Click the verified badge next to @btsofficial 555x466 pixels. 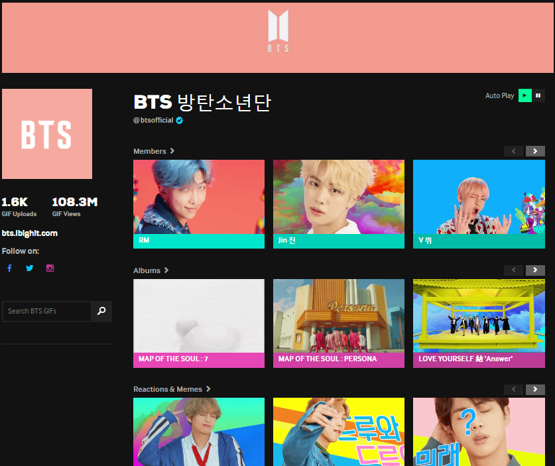click(x=180, y=120)
